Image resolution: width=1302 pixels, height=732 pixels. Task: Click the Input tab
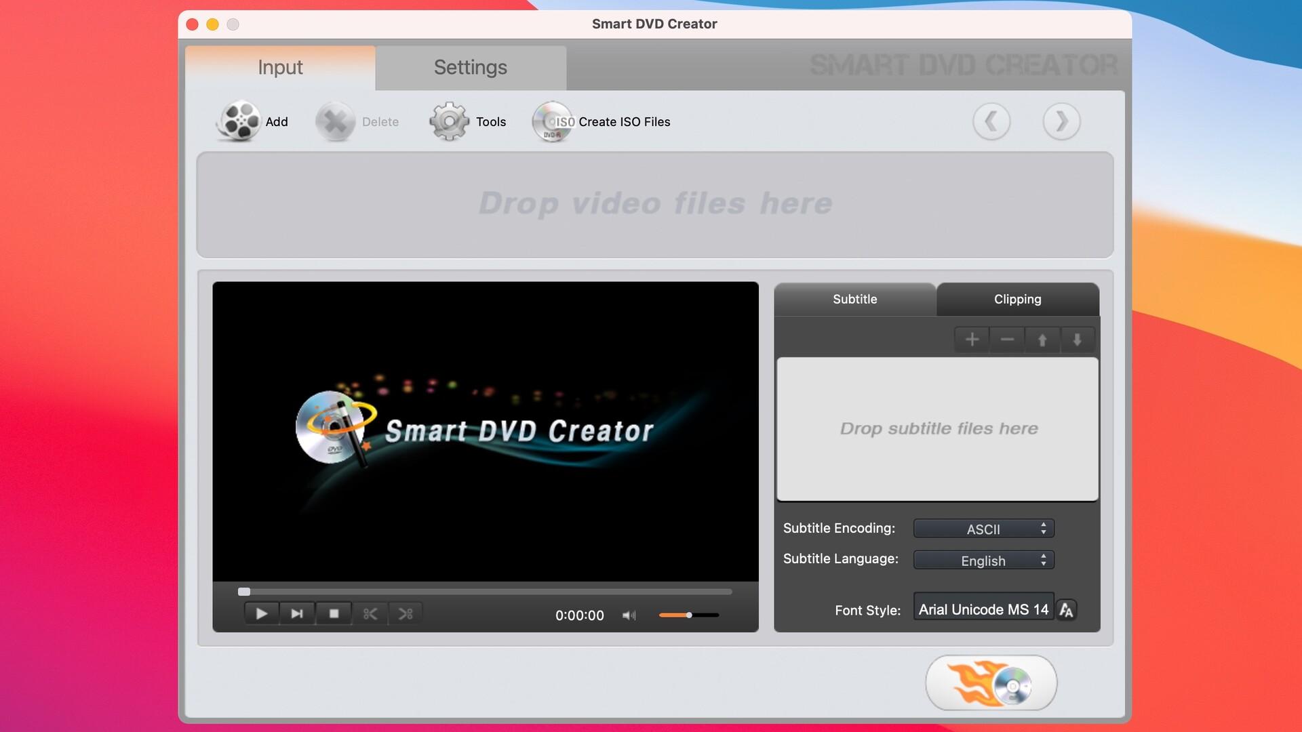point(280,68)
